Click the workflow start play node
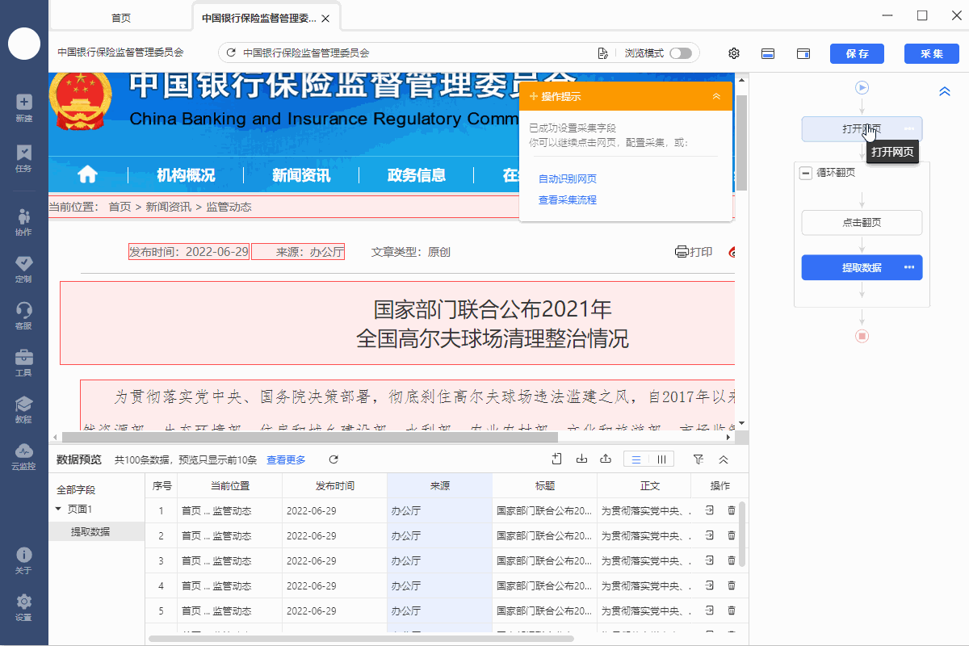969x646 pixels. (x=862, y=87)
